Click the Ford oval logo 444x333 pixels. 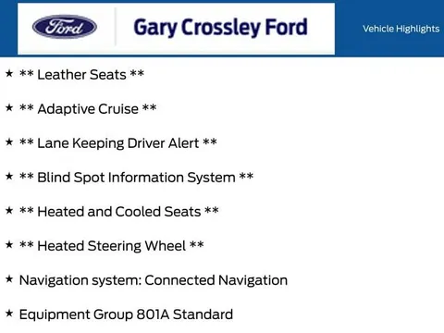point(65,27)
